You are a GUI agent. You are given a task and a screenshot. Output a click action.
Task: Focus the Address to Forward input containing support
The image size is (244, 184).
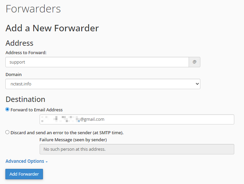(97, 62)
